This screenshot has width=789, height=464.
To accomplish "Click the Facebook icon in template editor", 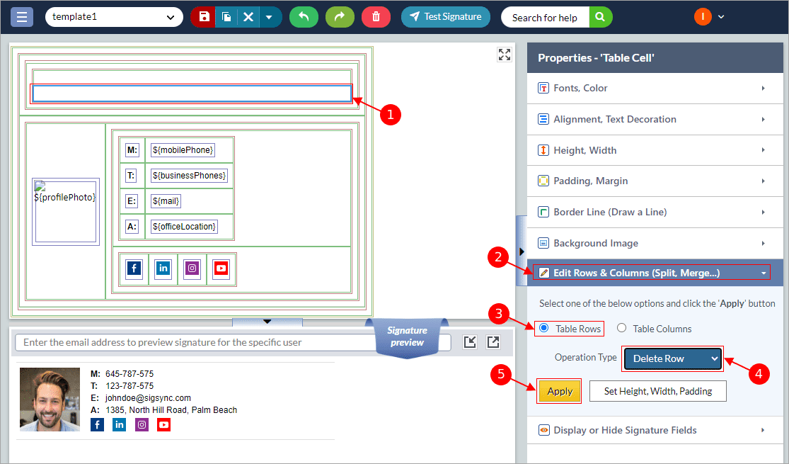I will [x=134, y=268].
